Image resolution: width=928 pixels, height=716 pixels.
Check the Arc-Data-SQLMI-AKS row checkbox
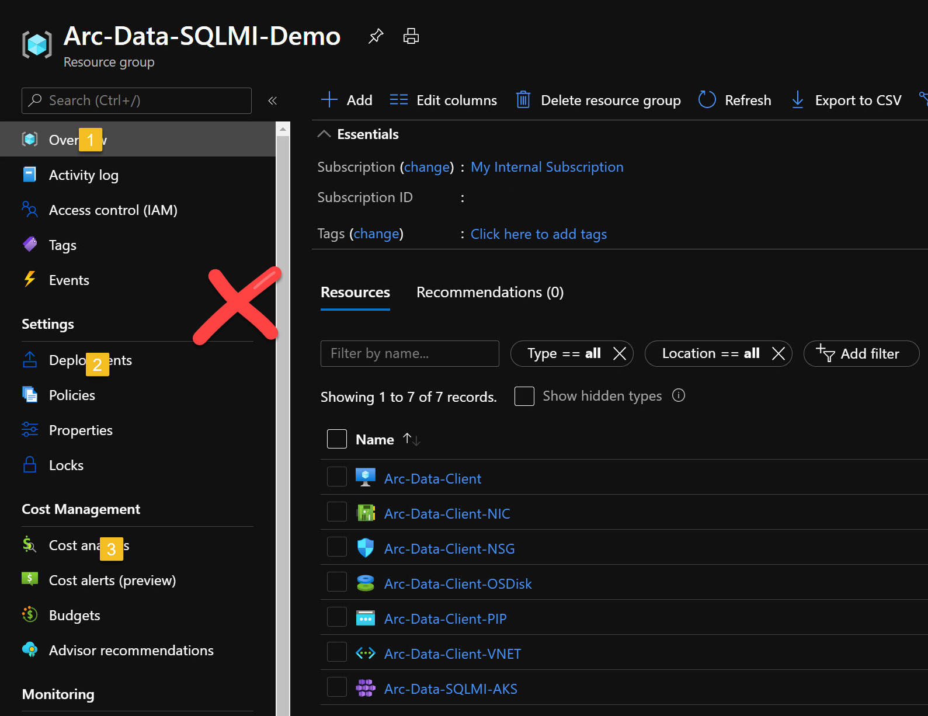coord(337,687)
